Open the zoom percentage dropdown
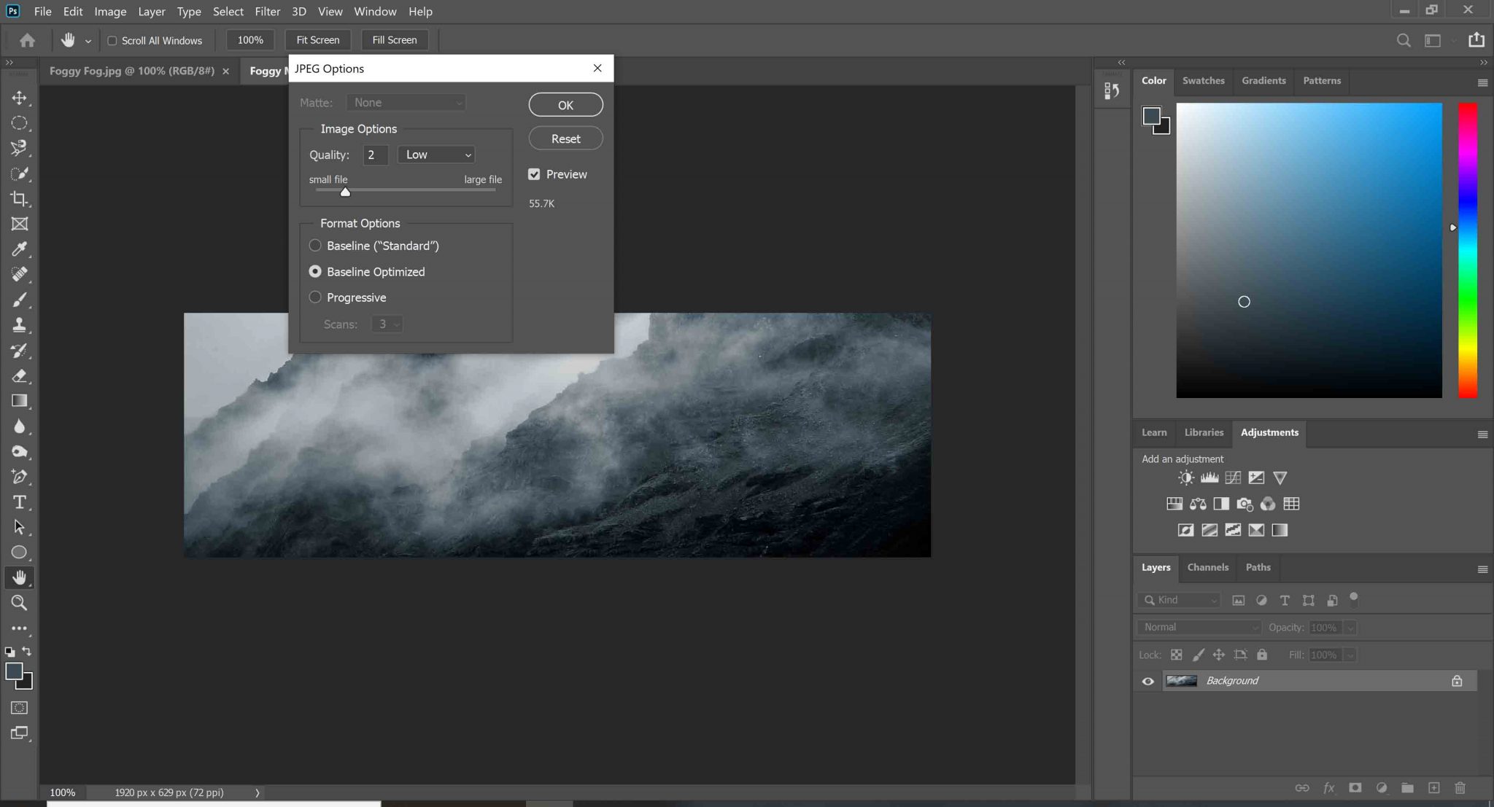This screenshot has height=807, width=1494. click(249, 39)
